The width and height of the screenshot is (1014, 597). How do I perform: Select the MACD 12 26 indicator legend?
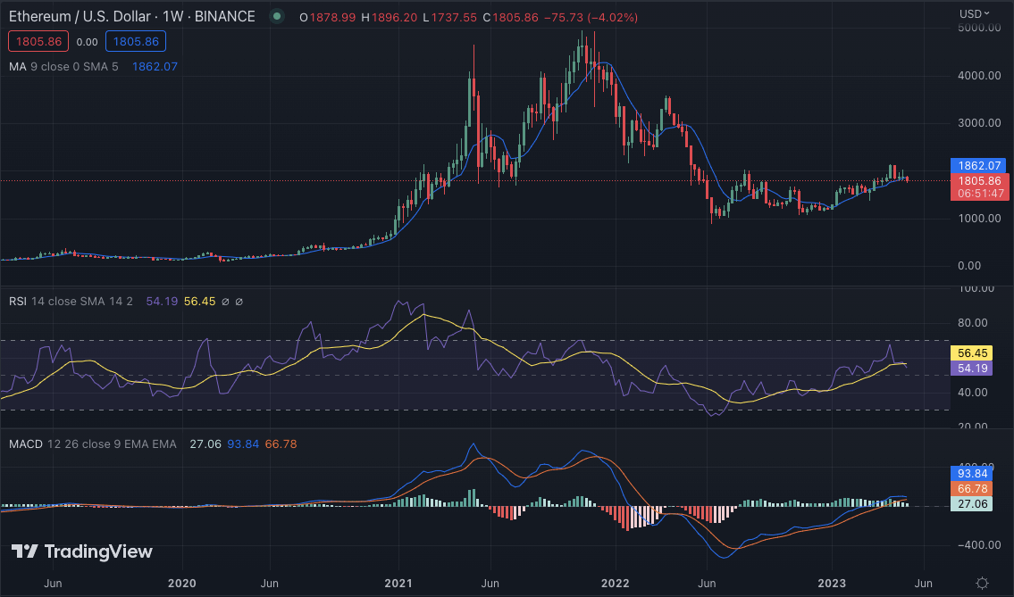(x=93, y=444)
